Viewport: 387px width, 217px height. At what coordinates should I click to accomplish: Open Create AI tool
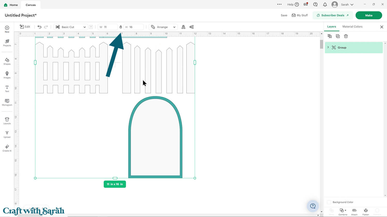pyautogui.click(x=7, y=148)
